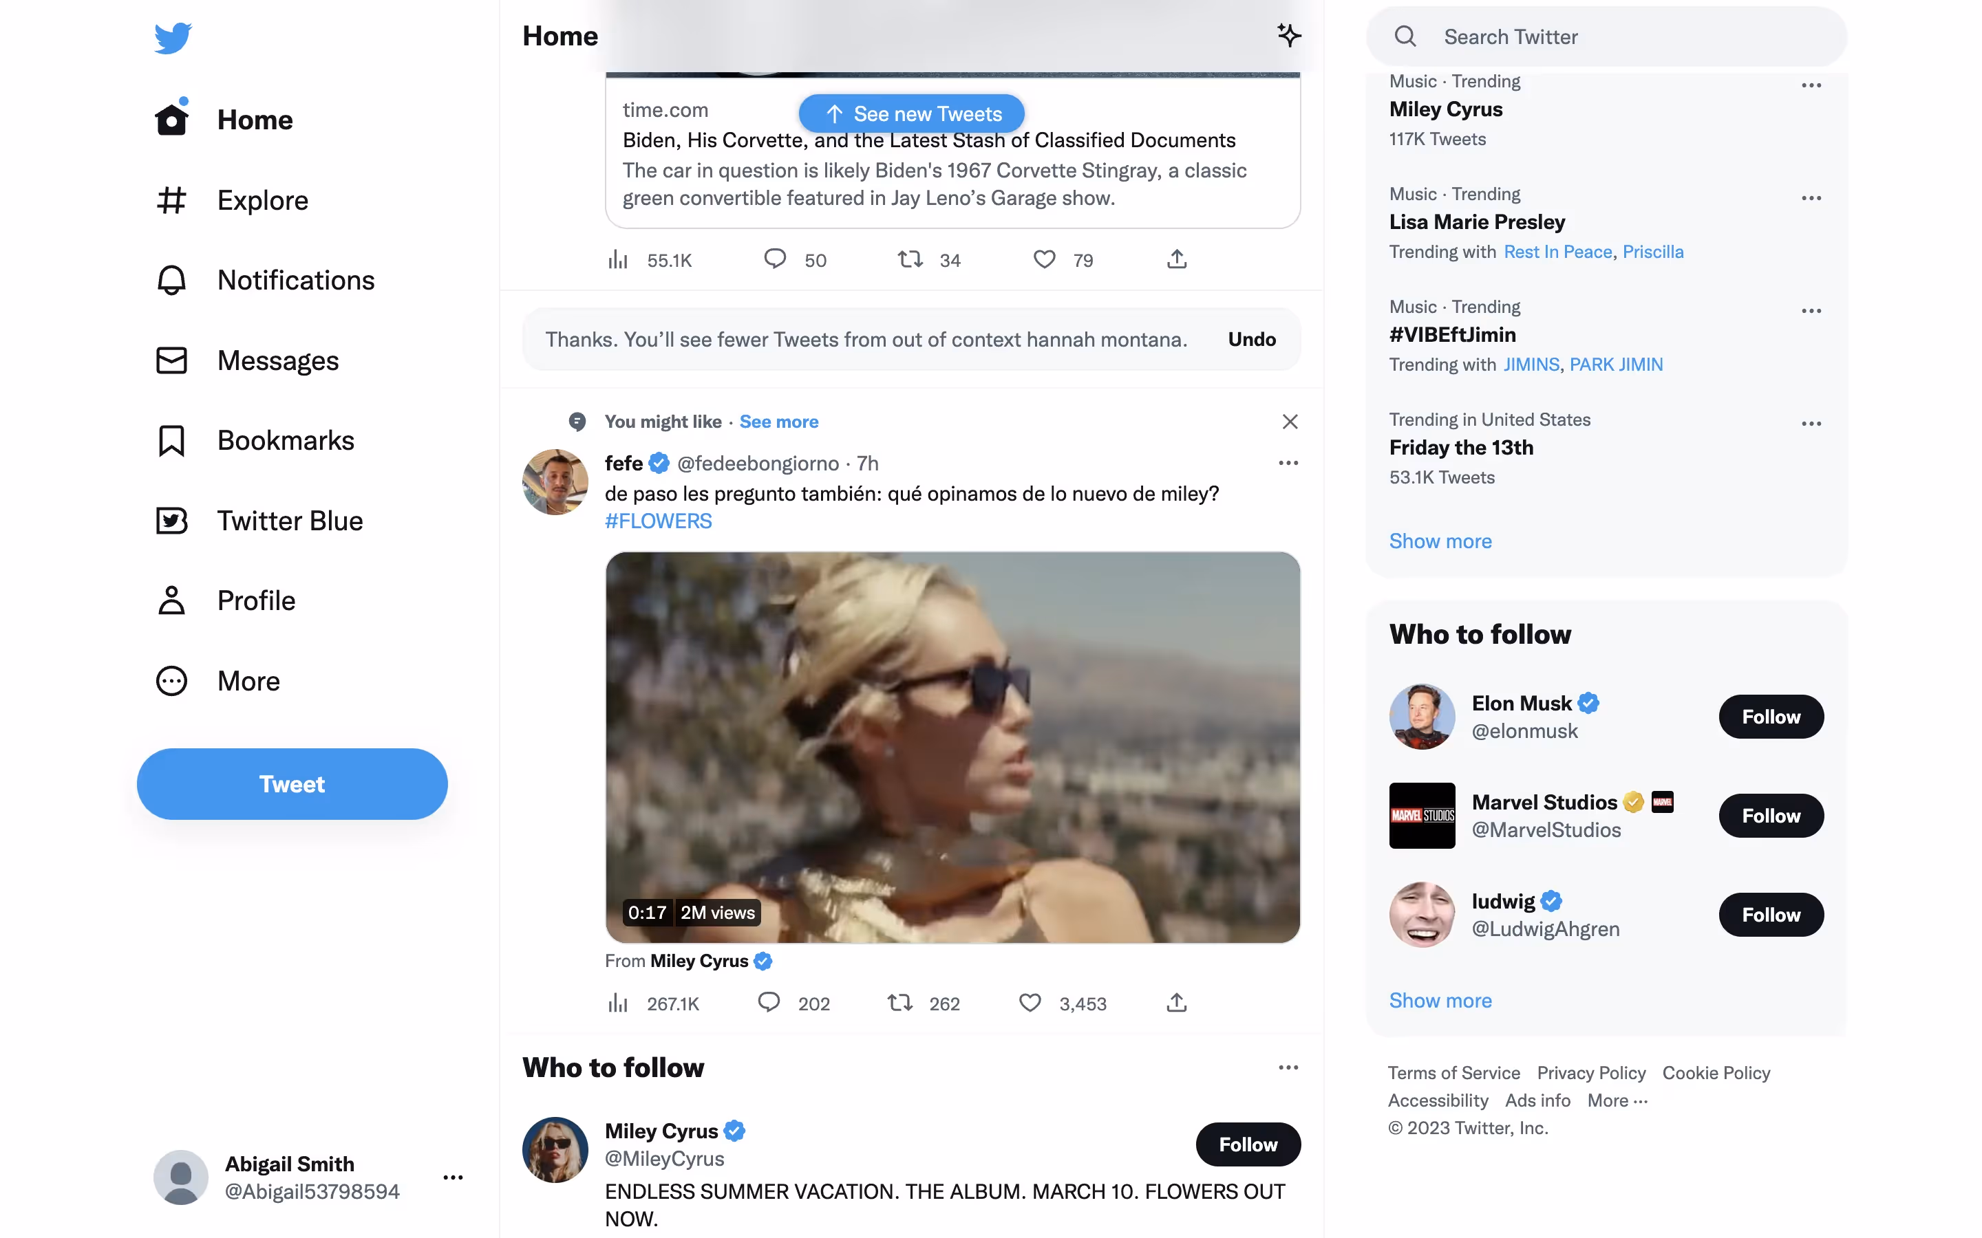1982x1238 pixels.
Task: Undo the fewer Tweets feedback
Action: 1250,339
